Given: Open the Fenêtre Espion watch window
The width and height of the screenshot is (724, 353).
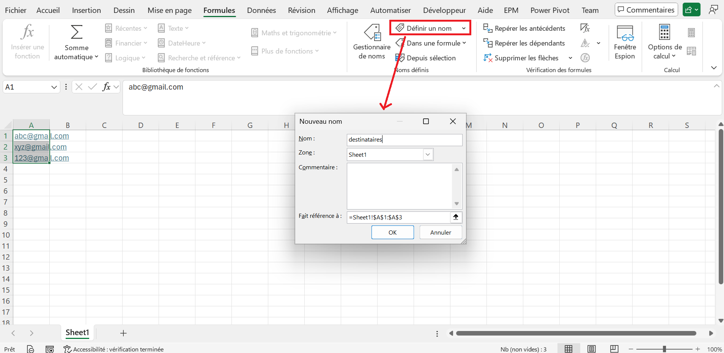Looking at the screenshot, I should coord(625,42).
